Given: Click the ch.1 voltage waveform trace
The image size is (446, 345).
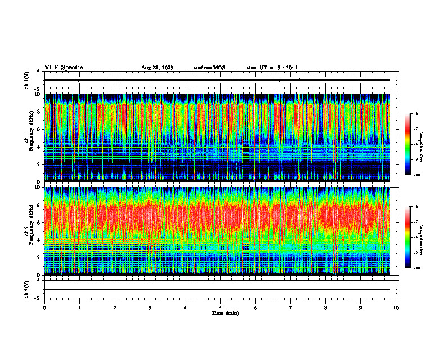Looking at the screenshot, I should pyautogui.click(x=217, y=80).
